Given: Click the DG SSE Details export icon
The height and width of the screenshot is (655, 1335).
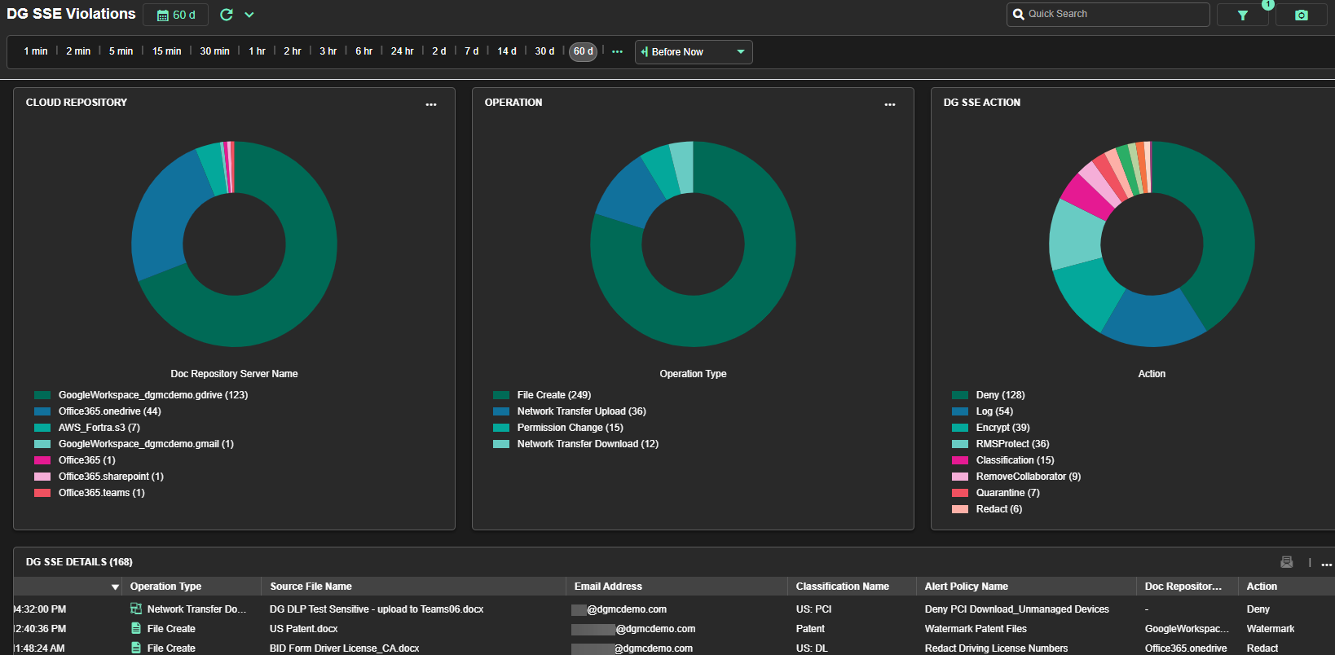Looking at the screenshot, I should (1287, 562).
